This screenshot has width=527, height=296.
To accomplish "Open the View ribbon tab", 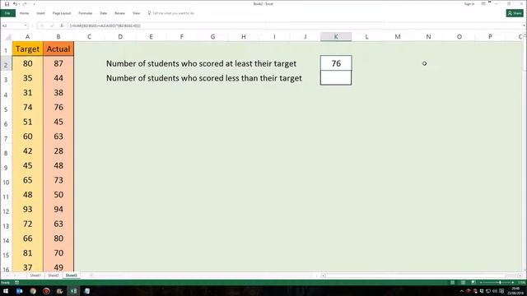I will [136, 13].
